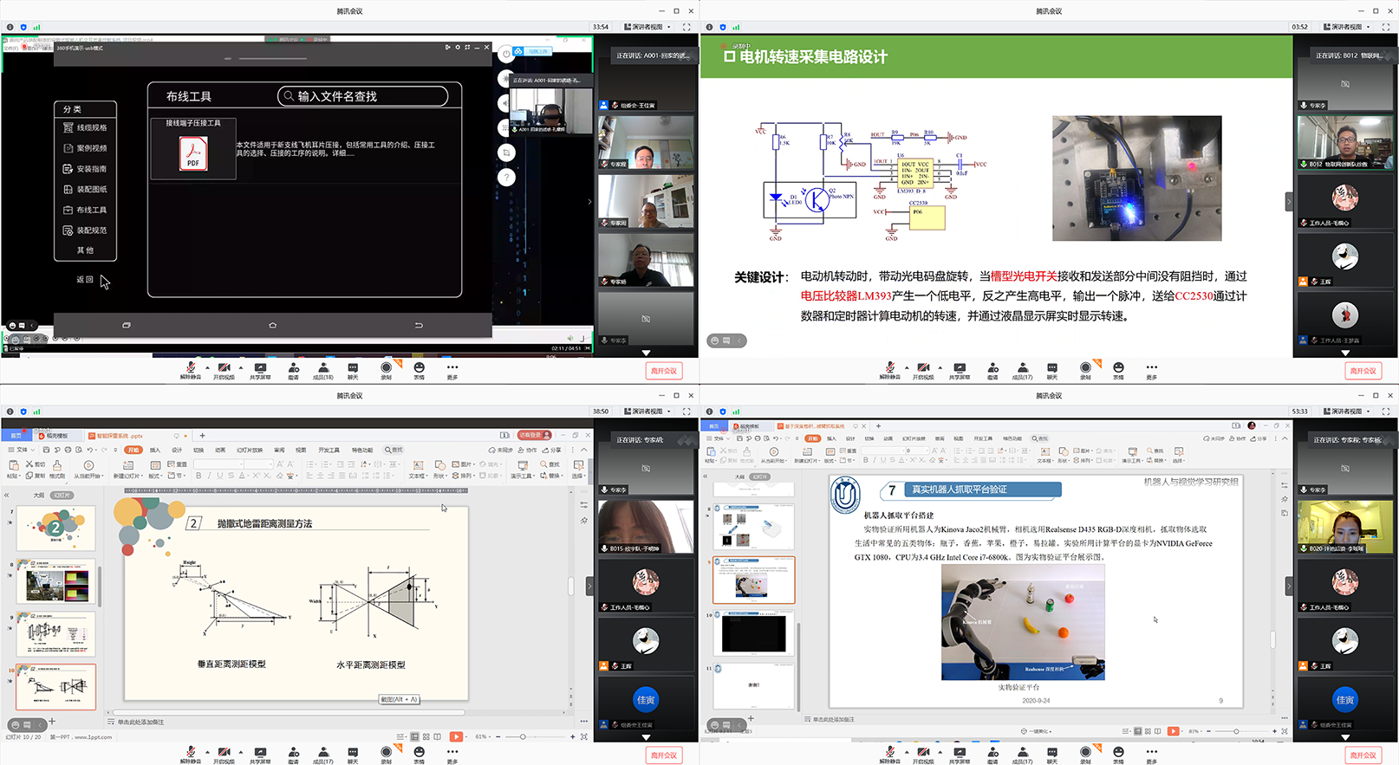Screen dimensions: 1399x765
Task: Start slideshow in 智能探雷系统 WPS status bar
Action: [456, 736]
